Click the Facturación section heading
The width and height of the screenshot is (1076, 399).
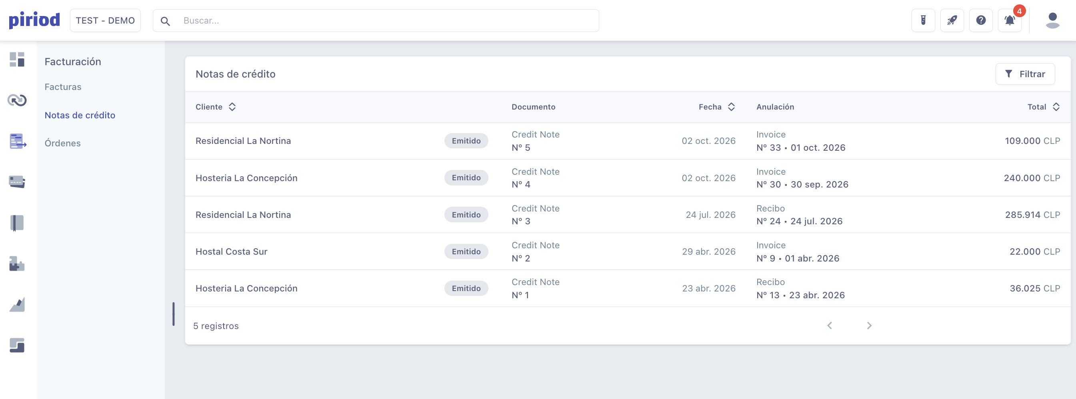(73, 62)
